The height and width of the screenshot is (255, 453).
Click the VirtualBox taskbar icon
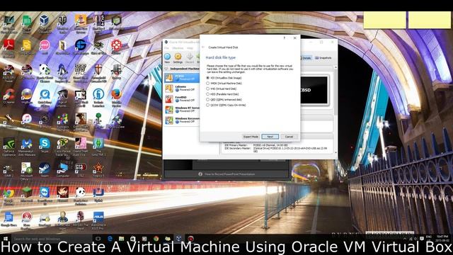point(179,239)
